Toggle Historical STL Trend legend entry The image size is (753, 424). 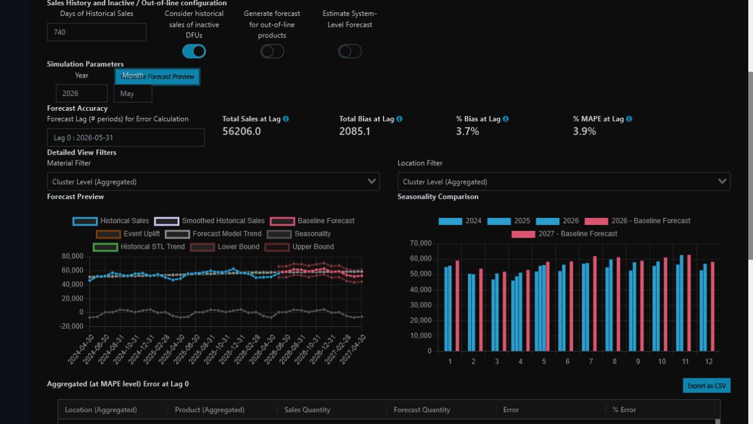(x=139, y=247)
